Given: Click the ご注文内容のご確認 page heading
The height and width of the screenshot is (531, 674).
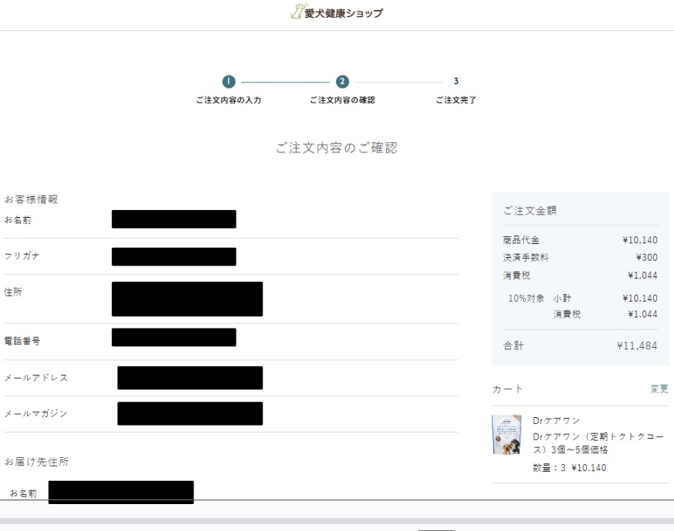Looking at the screenshot, I should coord(337,148).
